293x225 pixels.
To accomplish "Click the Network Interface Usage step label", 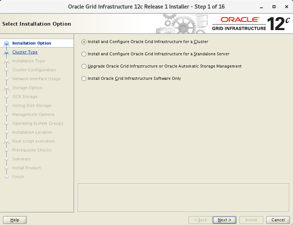I will [x=36, y=79].
